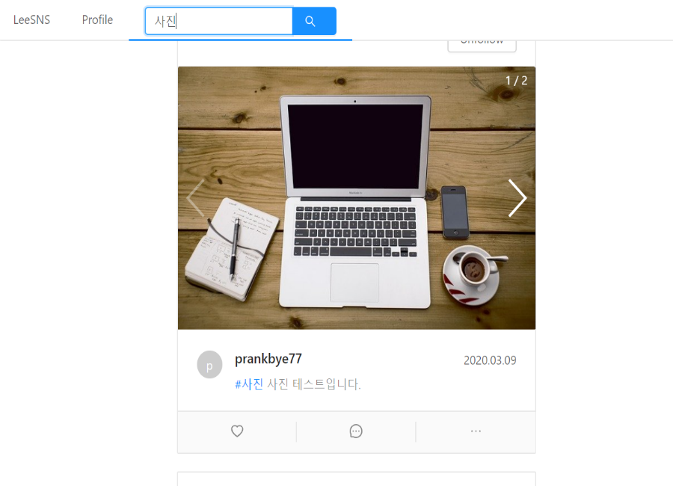Click the magnifier search button
The image size is (673, 486).
(x=314, y=21)
